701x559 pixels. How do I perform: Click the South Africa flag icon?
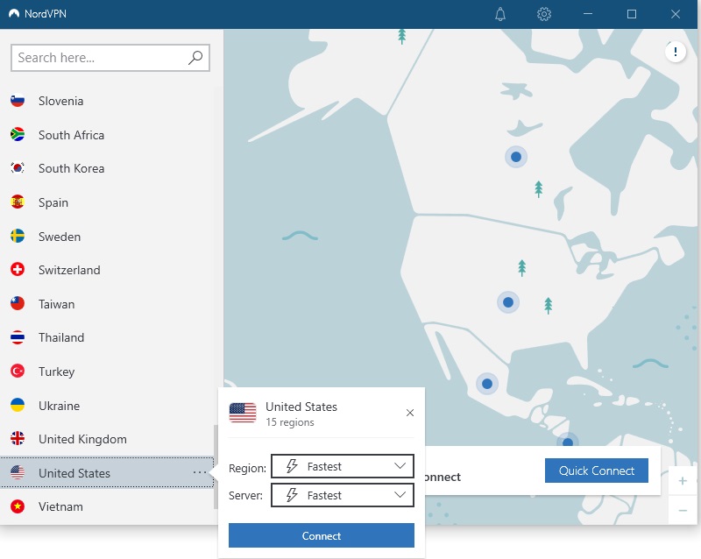(18, 134)
